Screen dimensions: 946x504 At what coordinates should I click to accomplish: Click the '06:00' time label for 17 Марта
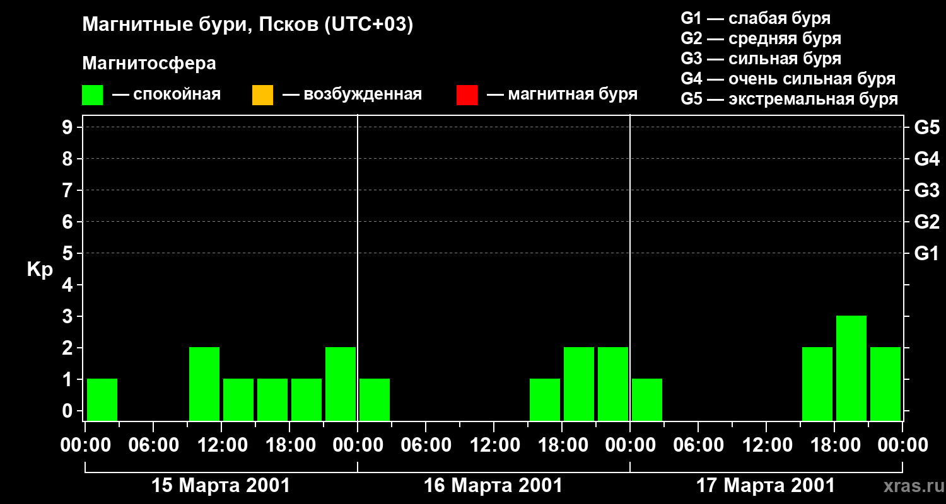pyautogui.click(x=698, y=445)
